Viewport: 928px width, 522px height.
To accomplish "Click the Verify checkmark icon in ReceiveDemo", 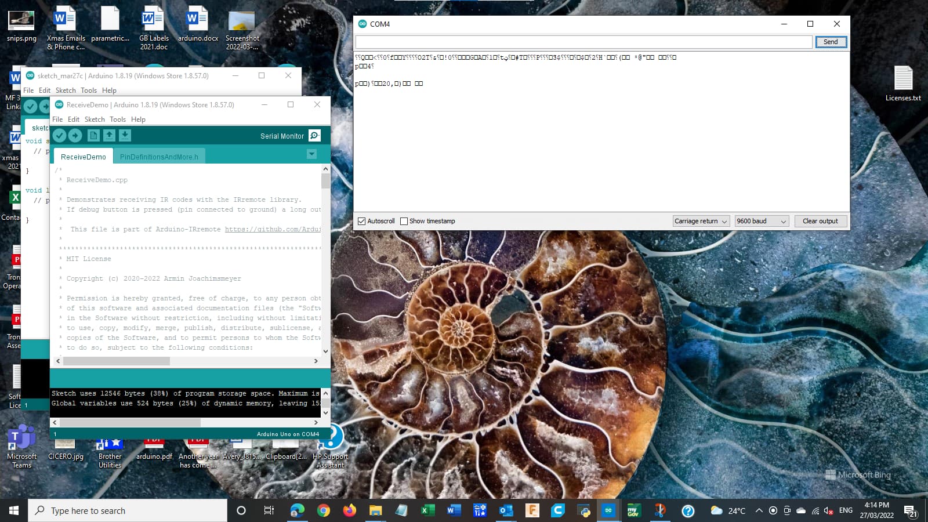I will [59, 136].
